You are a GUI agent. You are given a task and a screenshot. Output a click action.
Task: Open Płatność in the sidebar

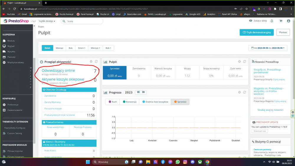coord(11,57)
